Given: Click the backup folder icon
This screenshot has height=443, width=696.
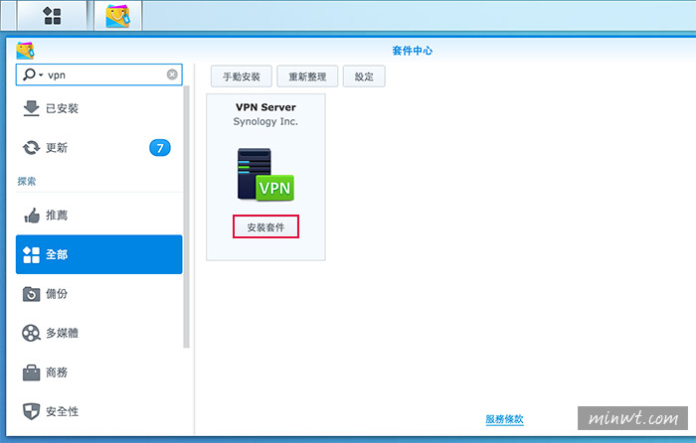Looking at the screenshot, I should 31,294.
